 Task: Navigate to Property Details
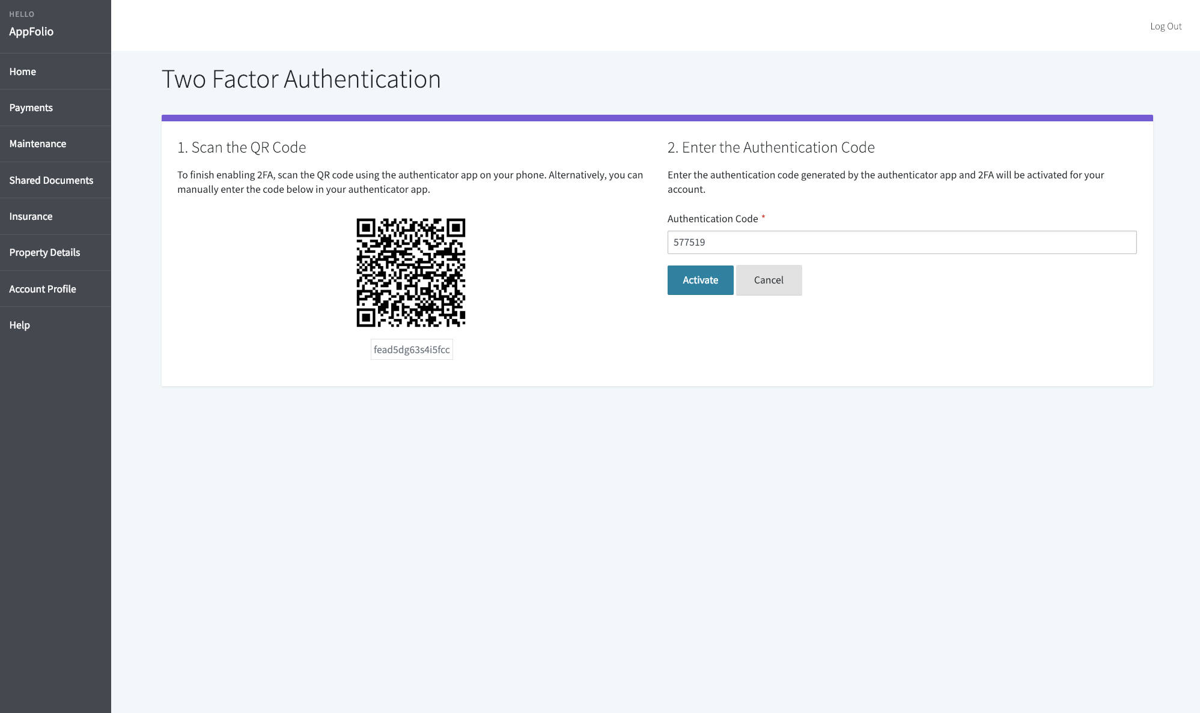[x=44, y=252]
